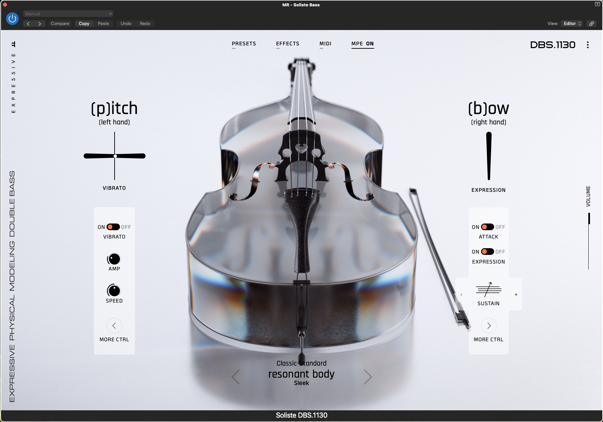Click the Undo button
Image resolution: width=603 pixels, height=422 pixels.
tap(126, 24)
